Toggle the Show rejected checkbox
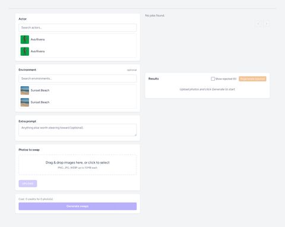285x227 pixels. pyautogui.click(x=213, y=79)
